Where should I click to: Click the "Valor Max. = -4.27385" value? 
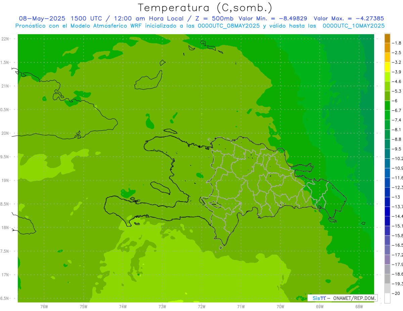pos(349,18)
